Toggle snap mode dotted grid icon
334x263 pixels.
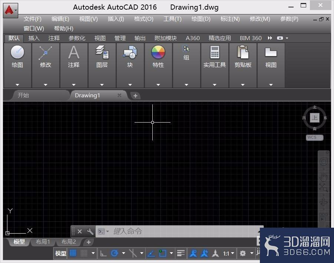(x=84, y=253)
